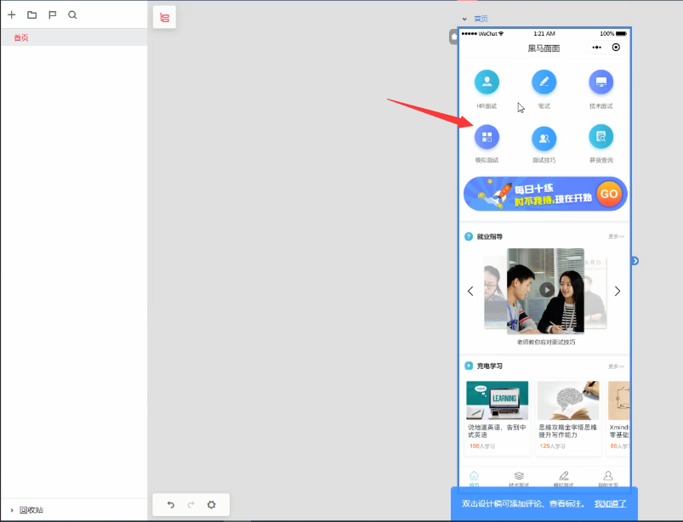Click 我知道了 to dismiss the tip
Viewport: 683px width, 522px height.
click(610, 503)
